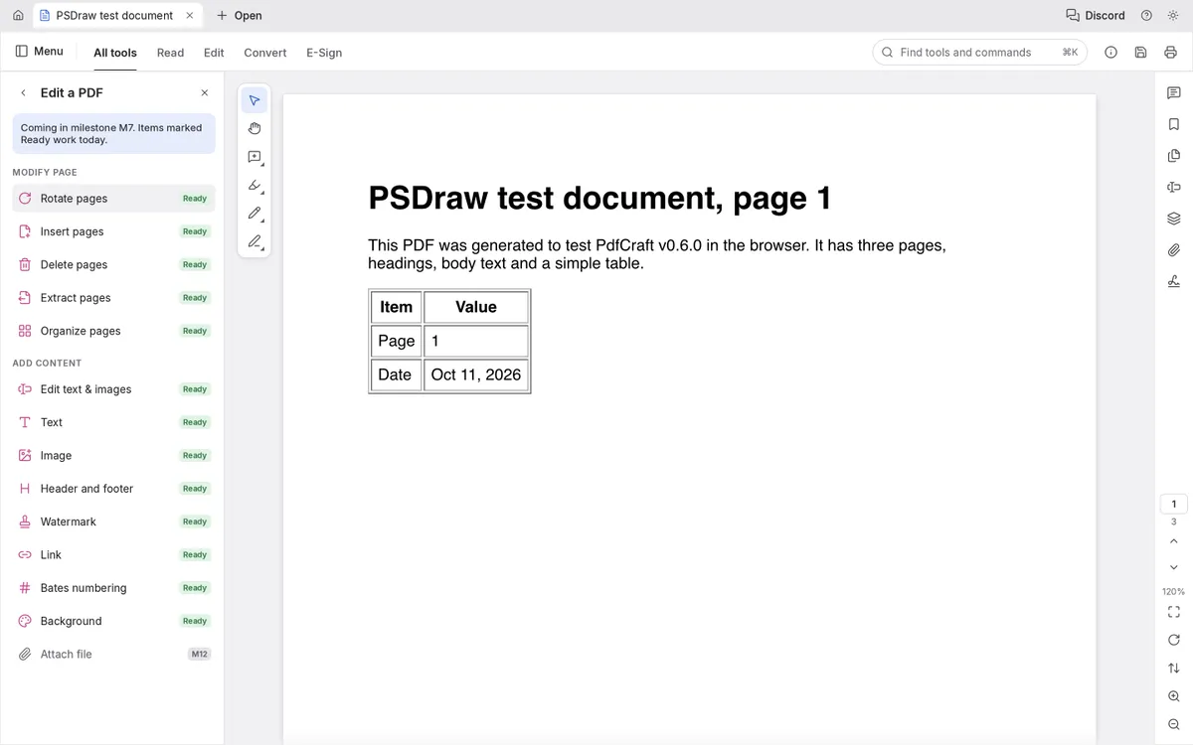The width and height of the screenshot is (1193, 745).
Task: Select Organize pages tool
Action: pos(113,331)
